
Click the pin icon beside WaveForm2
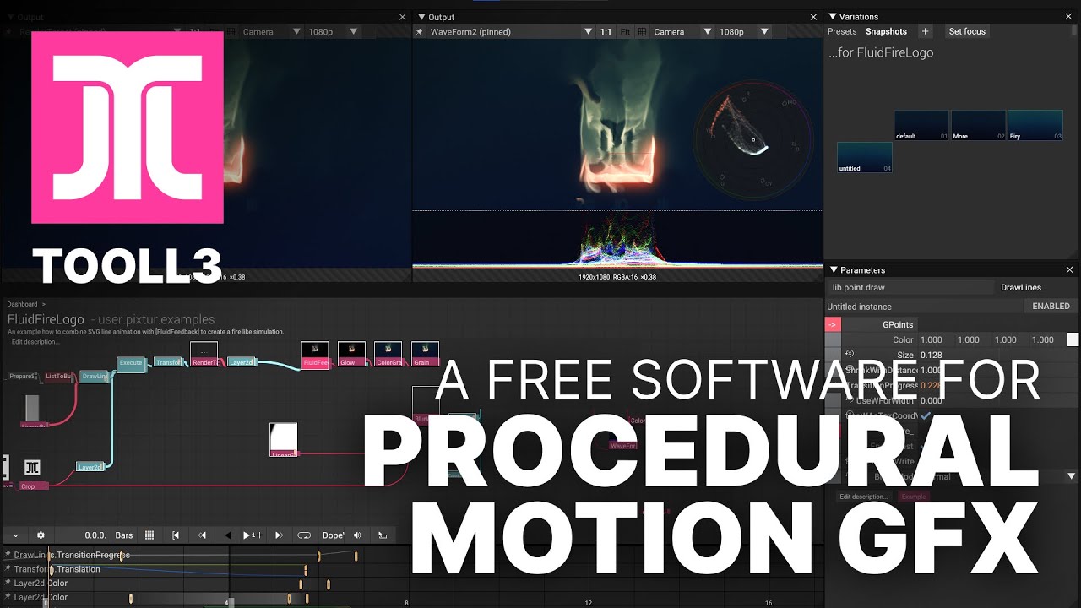[x=420, y=32]
